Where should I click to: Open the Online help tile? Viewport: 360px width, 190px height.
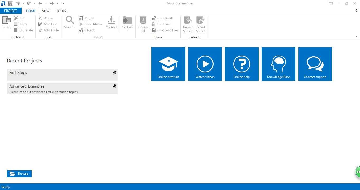[x=242, y=64]
